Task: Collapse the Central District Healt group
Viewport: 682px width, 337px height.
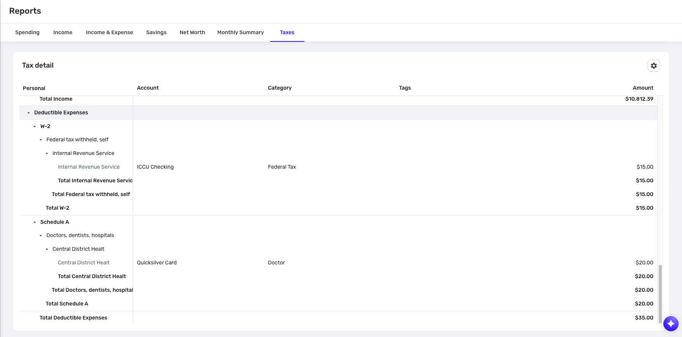Action: pos(47,249)
